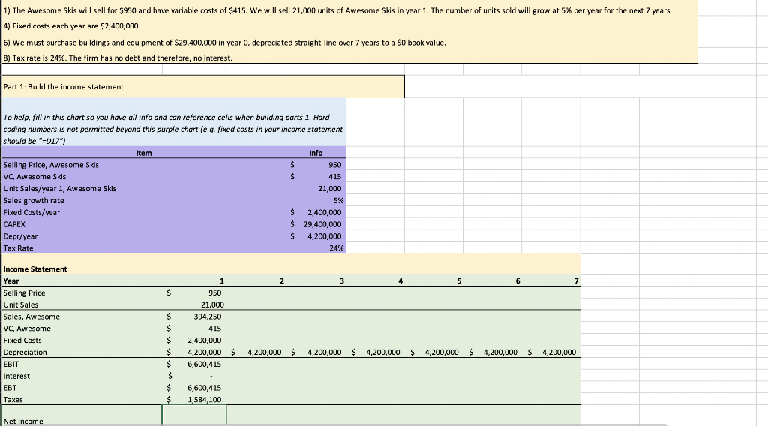Click year 6 Depreciation value 4,200,000

[492, 352]
